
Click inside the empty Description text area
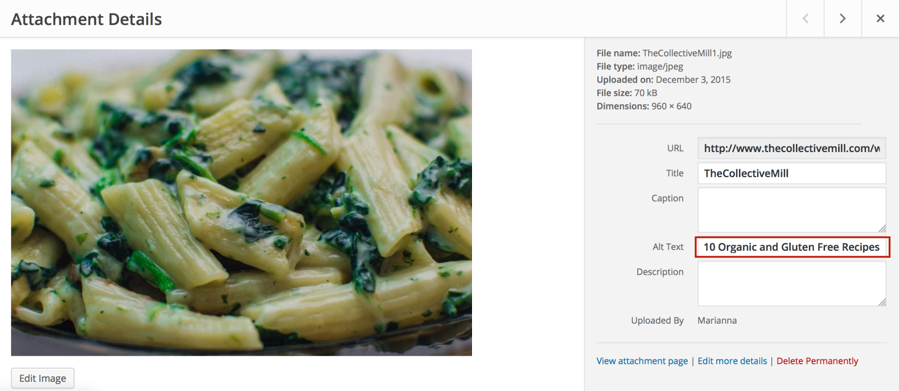tap(792, 283)
